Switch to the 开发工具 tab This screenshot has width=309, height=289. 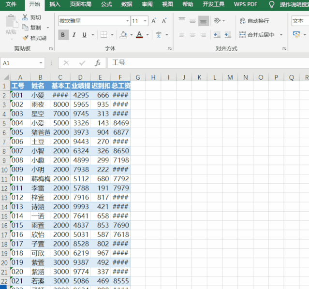[x=213, y=4]
